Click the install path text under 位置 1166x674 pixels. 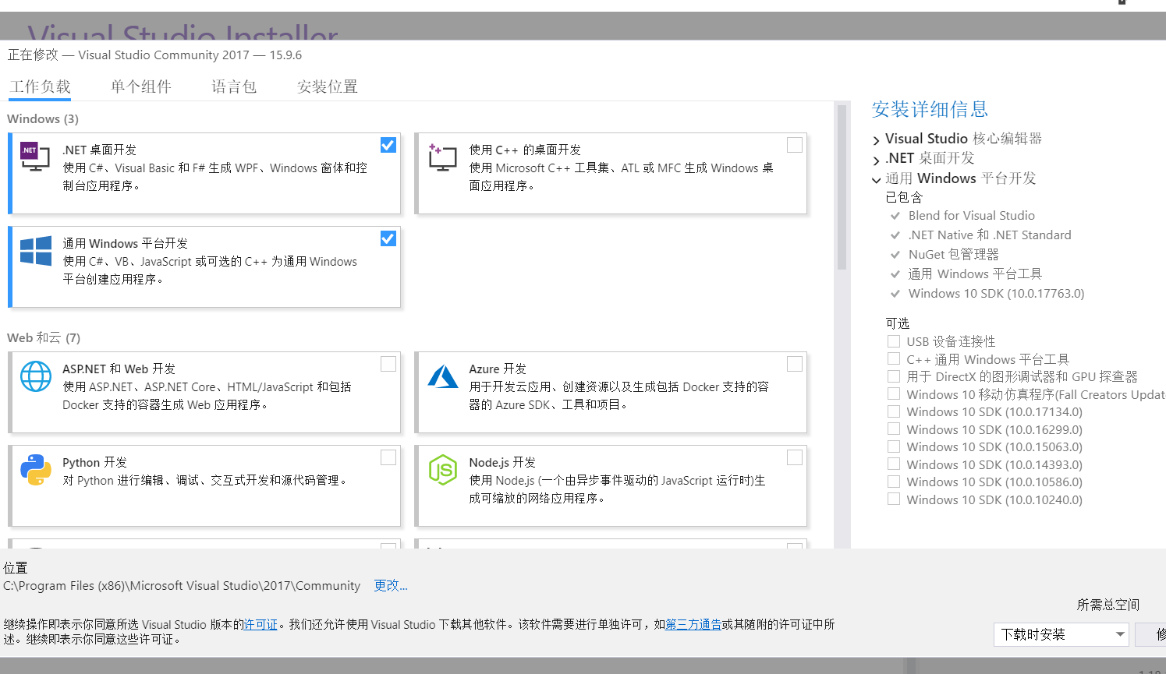(182, 586)
